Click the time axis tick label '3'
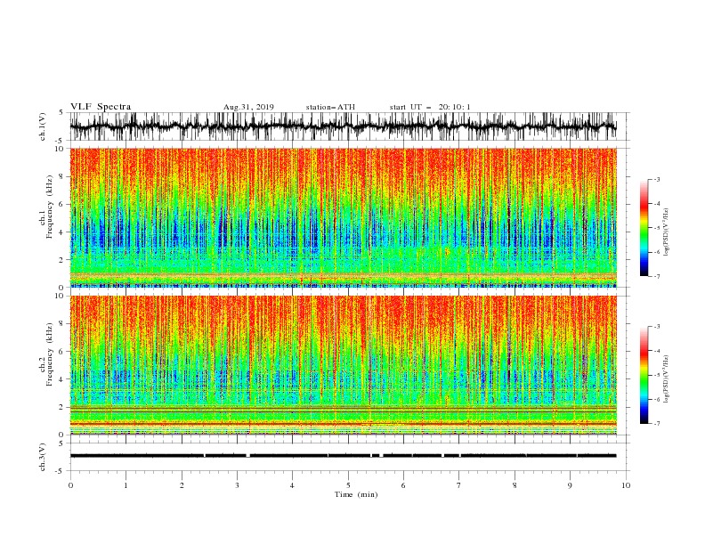Screen dimensions: 705x545 pos(237,485)
